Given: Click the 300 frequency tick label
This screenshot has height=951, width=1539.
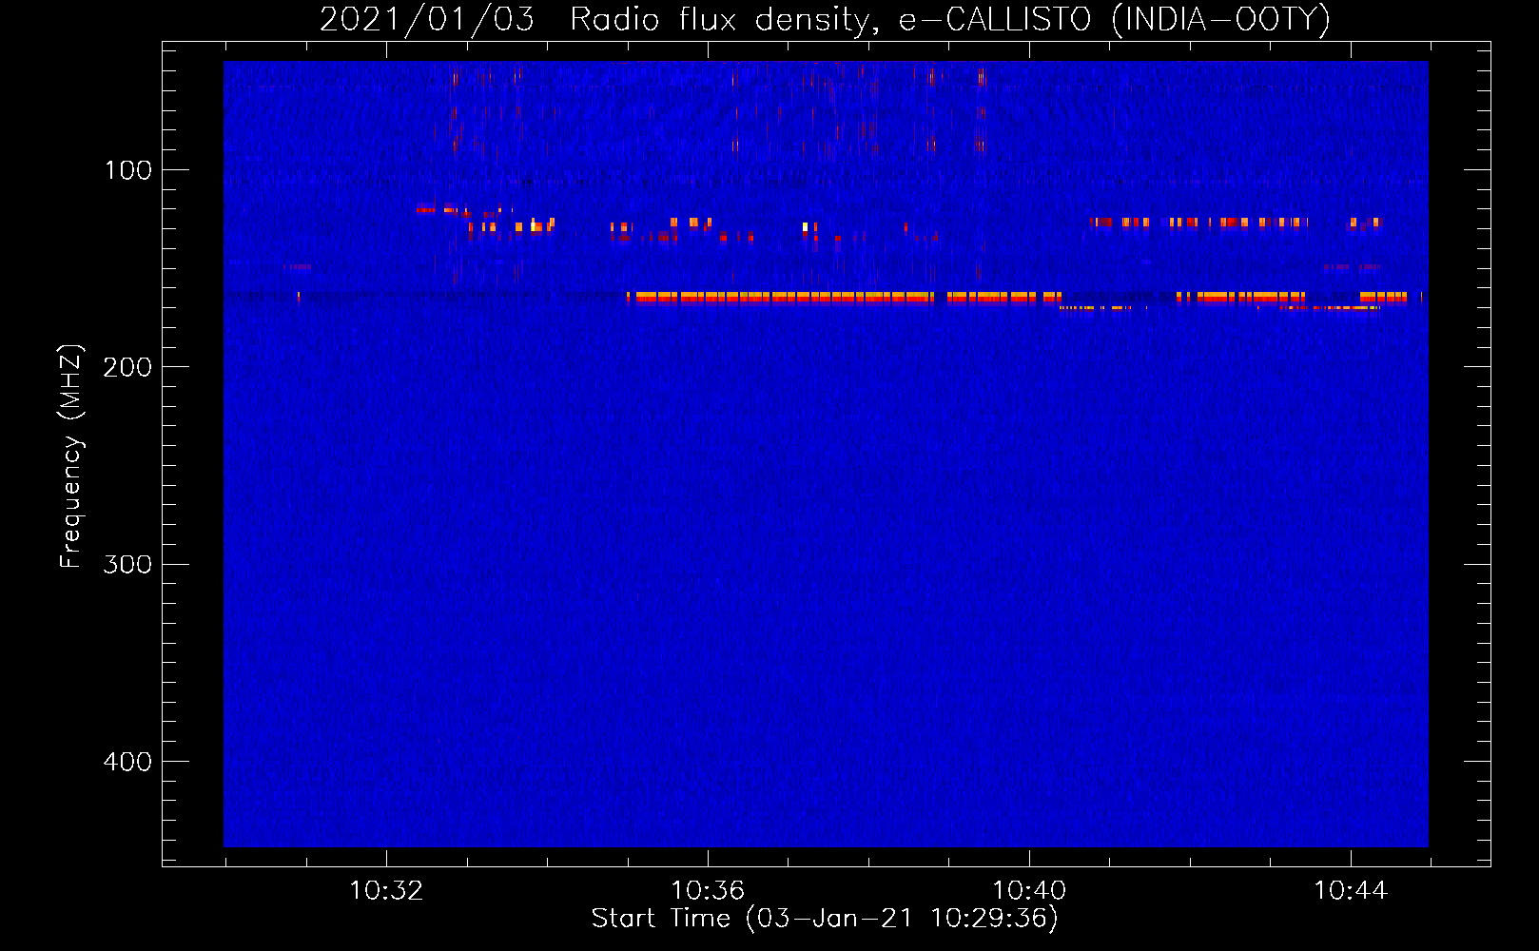Looking at the screenshot, I should pyautogui.click(x=127, y=565).
